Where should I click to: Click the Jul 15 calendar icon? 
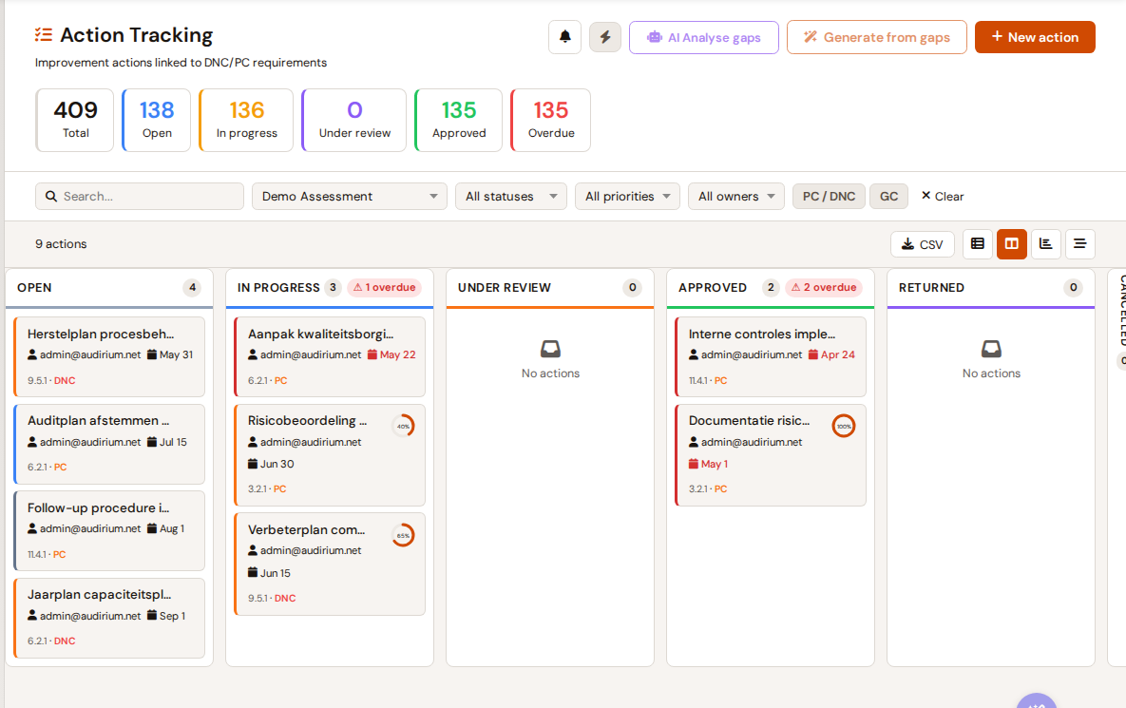[x=151, y=442]
